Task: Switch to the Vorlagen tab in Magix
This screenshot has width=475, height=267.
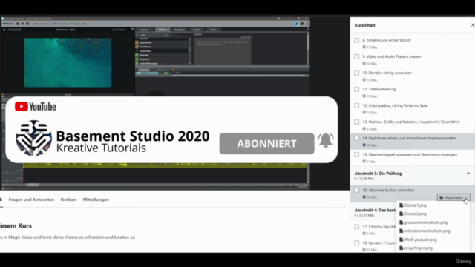Action: 180,30
